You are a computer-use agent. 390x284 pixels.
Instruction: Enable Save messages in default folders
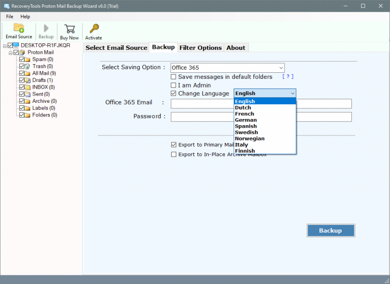click(173, 77)
